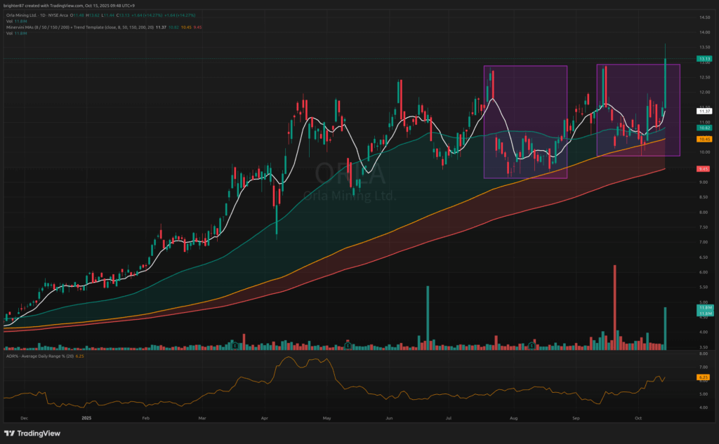The image size is (719, 444).
Task: Click the orange 6.25 ADR value label
Action: (x=704, y=377)
